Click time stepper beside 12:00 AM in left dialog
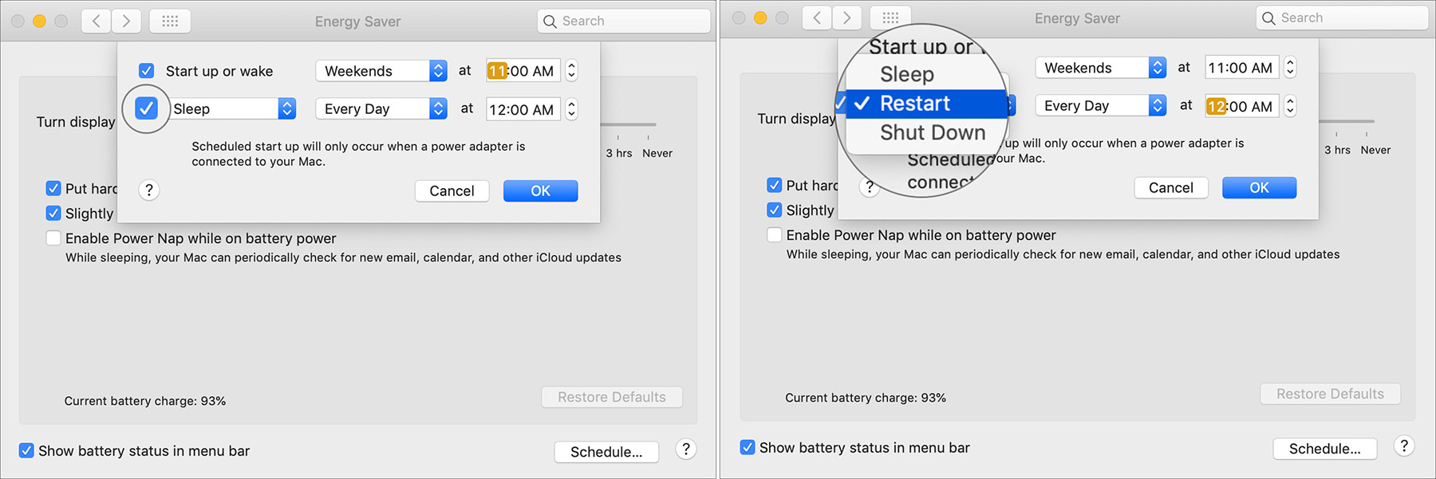Image resolution: width=1436 pixels, height=479 pixels. click(571, 109)
